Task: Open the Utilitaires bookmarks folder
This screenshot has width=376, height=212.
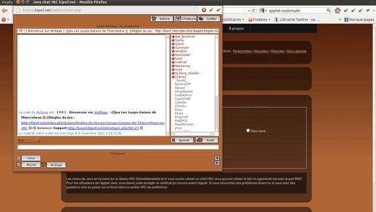Action: 234,19
